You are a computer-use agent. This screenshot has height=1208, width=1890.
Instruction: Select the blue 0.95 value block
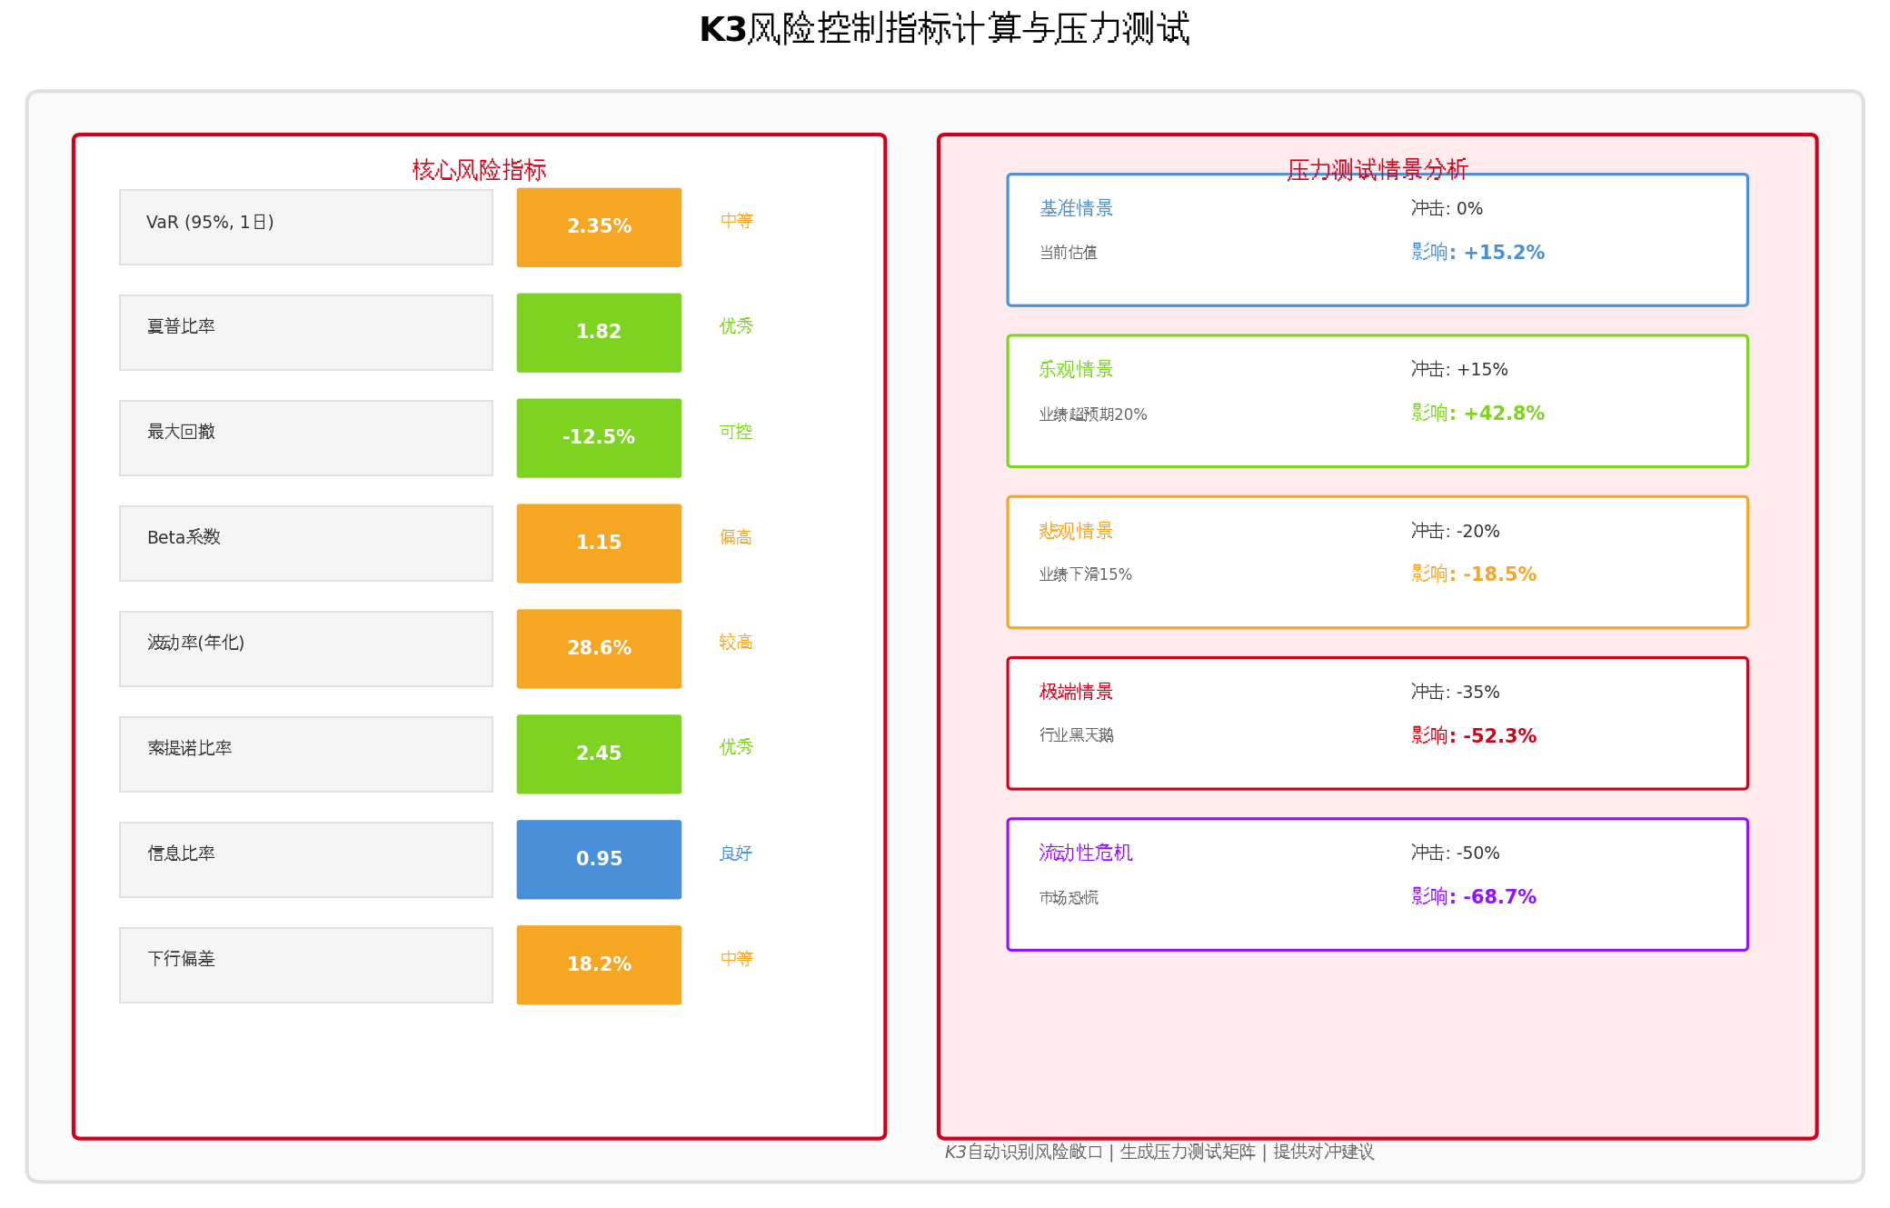pos(599,860)
